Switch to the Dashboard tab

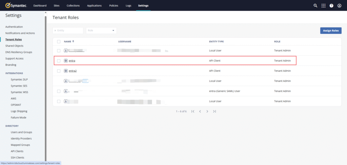pyautogui.click(x=40, y=6)
